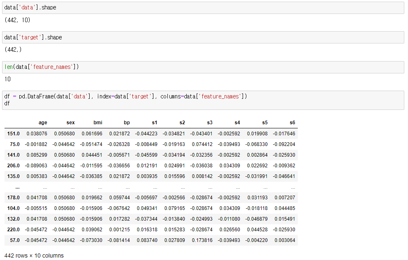The image size is (408, 260).
Task: Click bmi value 0.061696
Action: point(92,134)
